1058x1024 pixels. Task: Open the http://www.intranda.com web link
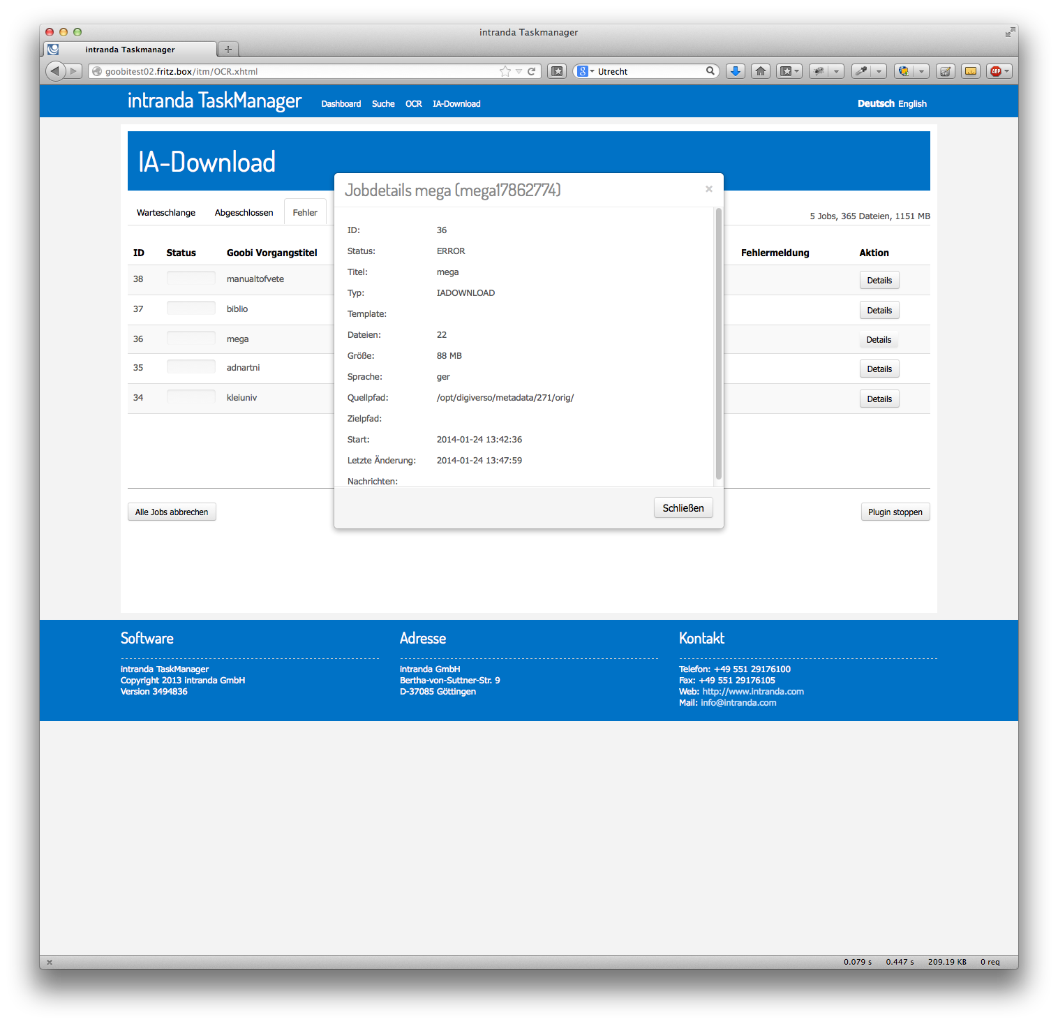tap(753, 692)
